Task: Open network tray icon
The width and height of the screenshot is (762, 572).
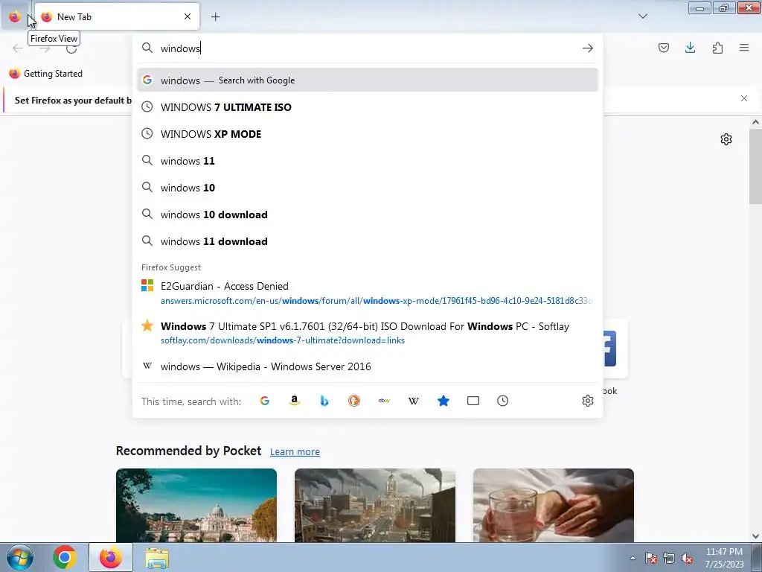Action: point(669,558)
